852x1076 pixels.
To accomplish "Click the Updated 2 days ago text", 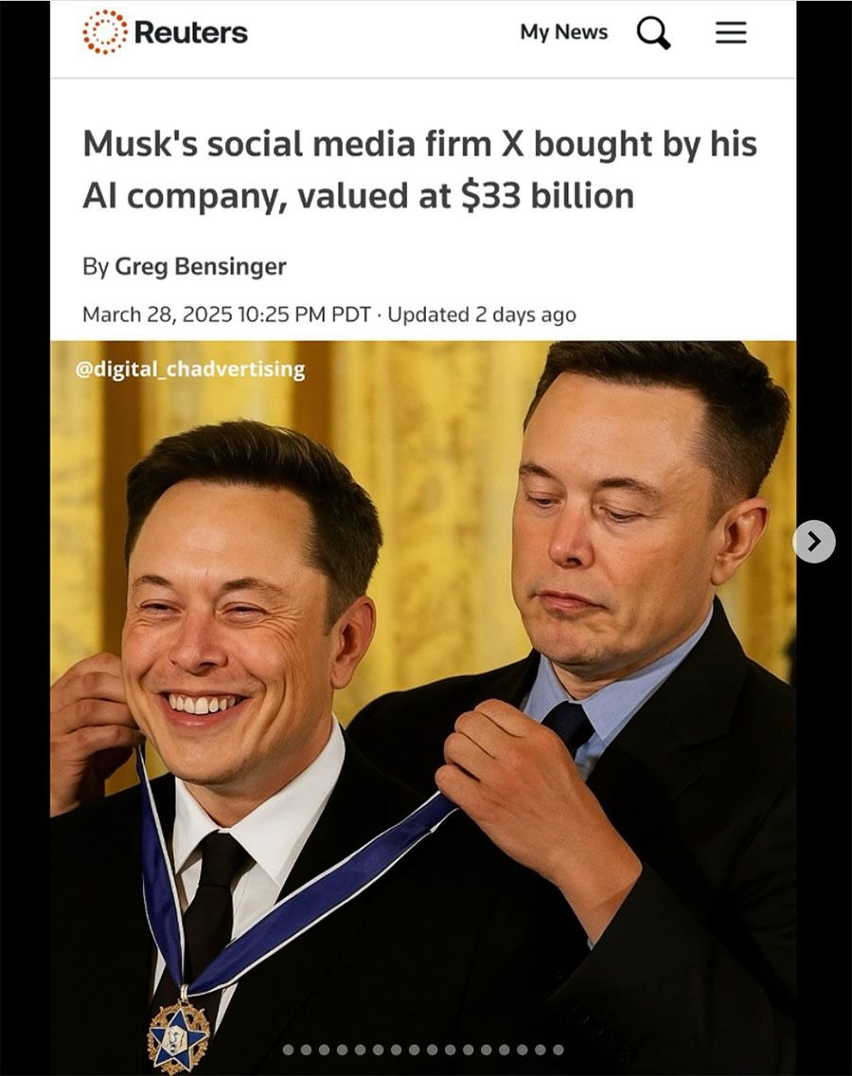I will point(482,314).
